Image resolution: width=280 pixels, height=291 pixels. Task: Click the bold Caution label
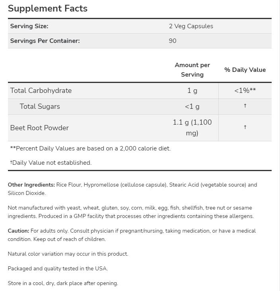click(x=19, y=231)
